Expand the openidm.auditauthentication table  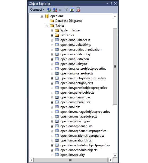[52, 50]
